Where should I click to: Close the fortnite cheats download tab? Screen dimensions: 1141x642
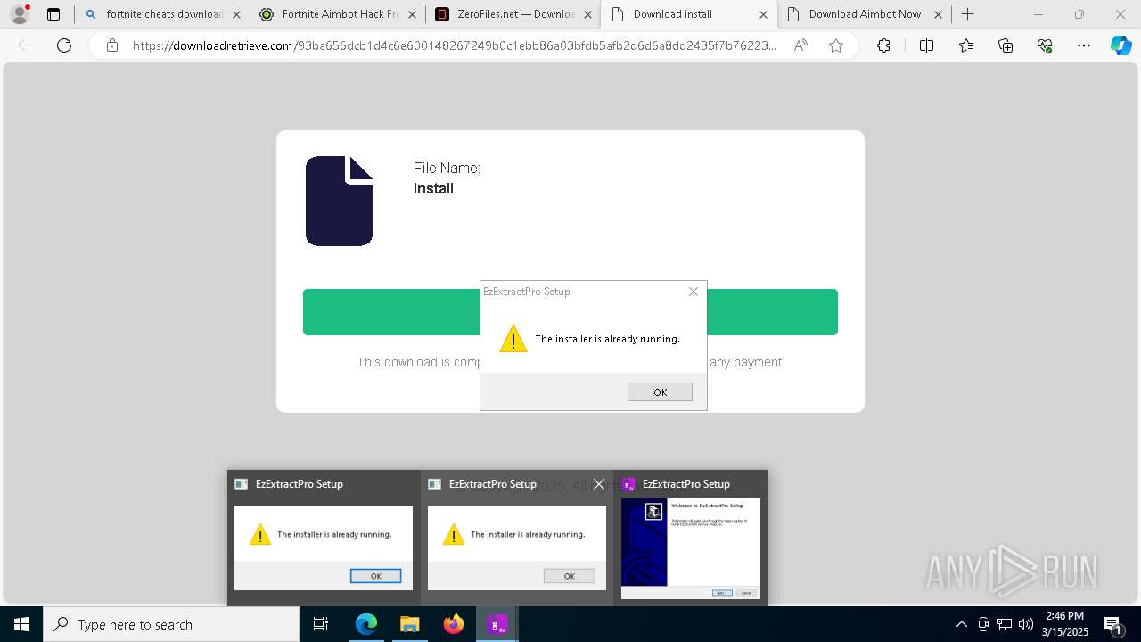tap(235, 14)
